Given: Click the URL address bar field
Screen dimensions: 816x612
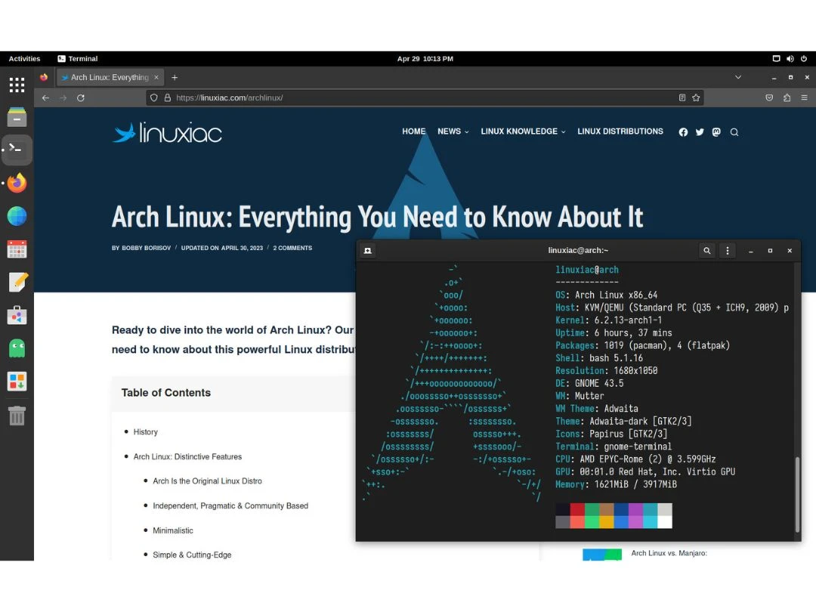Looking at the screenshot, I should coord(416,97).
